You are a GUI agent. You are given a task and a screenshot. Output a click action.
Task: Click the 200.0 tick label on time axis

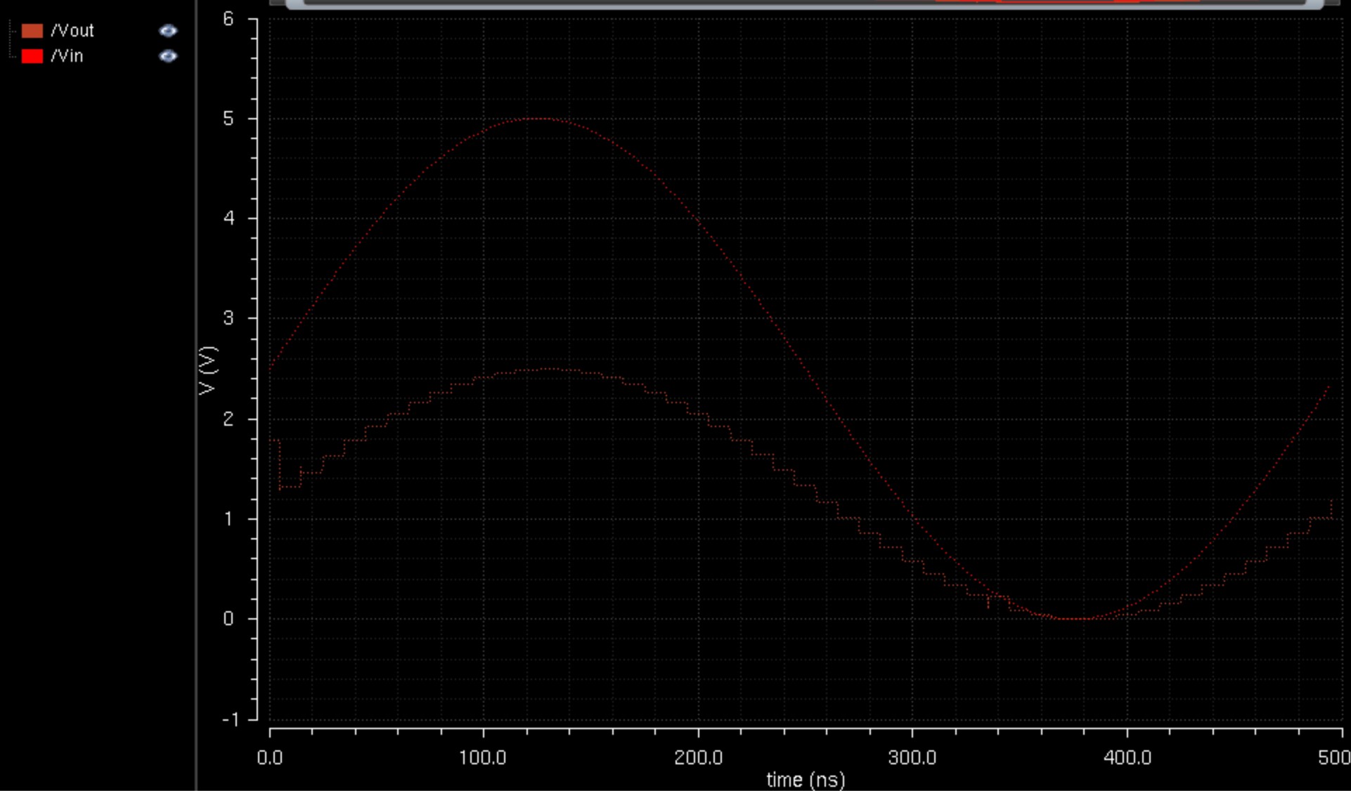click(x=698, y=758)
